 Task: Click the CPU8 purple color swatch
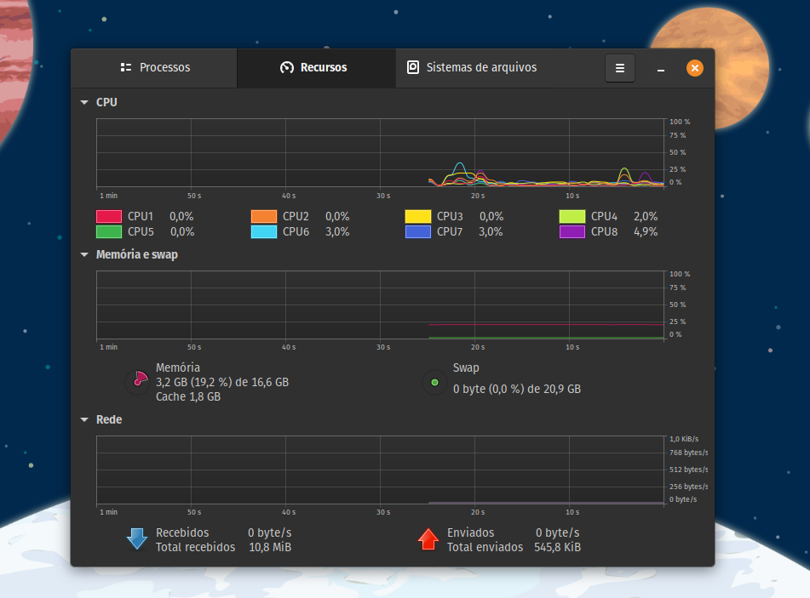[x=572, y=232]
